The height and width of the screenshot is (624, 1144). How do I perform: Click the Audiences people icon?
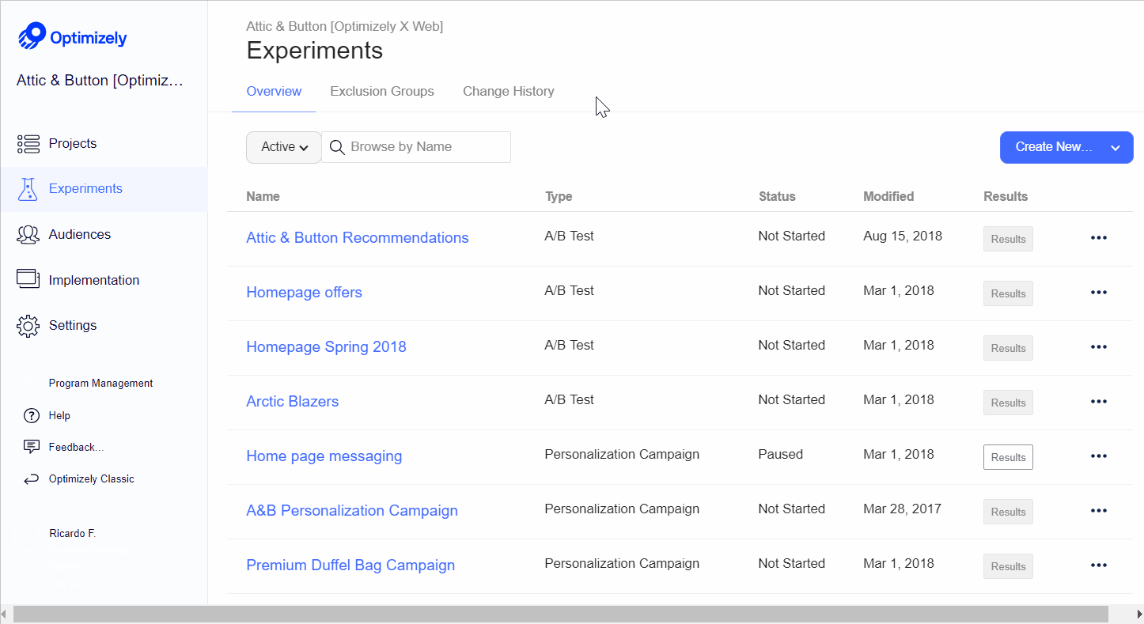click(28, 235)
